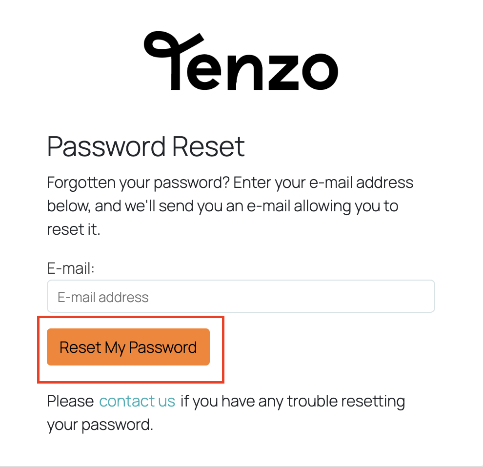Viewport: 483px width, 467px height.
Task: Click the "Please" text before contact us
Action: [70, 402]
